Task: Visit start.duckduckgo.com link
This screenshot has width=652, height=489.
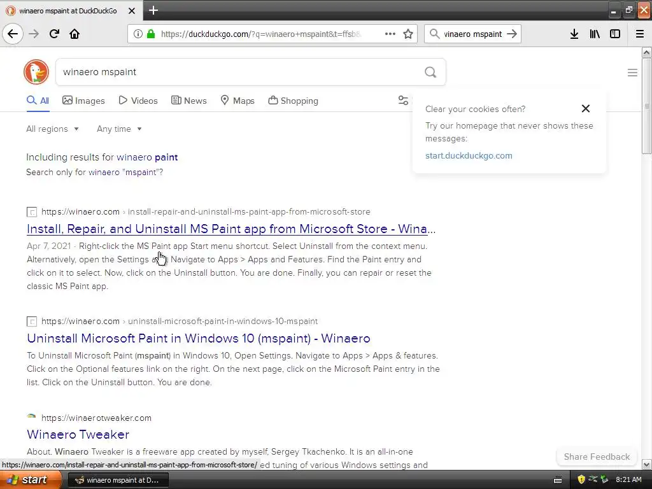Action: [x=469, y=155]
